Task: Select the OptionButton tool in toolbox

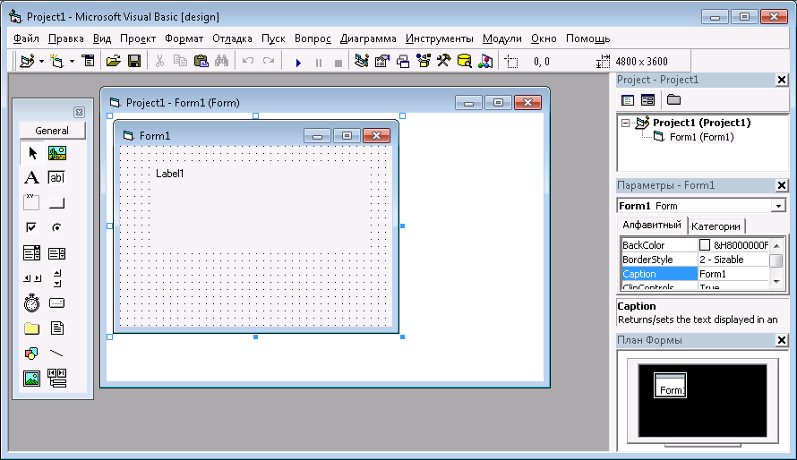Action: (x=57, y=227)
